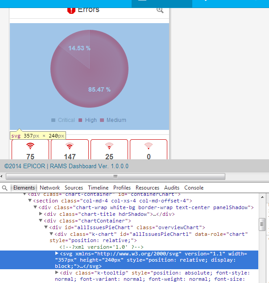Click the wifi icon above 75
The image size is (269, 283).
tap(30, 146)
